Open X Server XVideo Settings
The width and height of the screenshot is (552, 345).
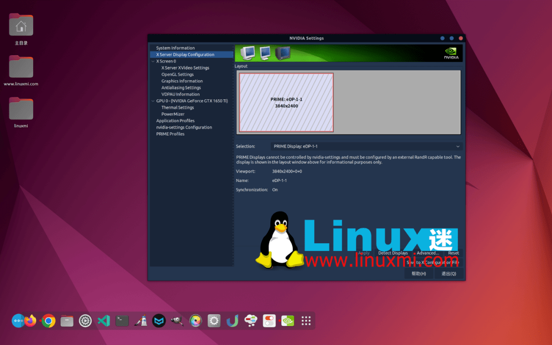coord(185,68)
